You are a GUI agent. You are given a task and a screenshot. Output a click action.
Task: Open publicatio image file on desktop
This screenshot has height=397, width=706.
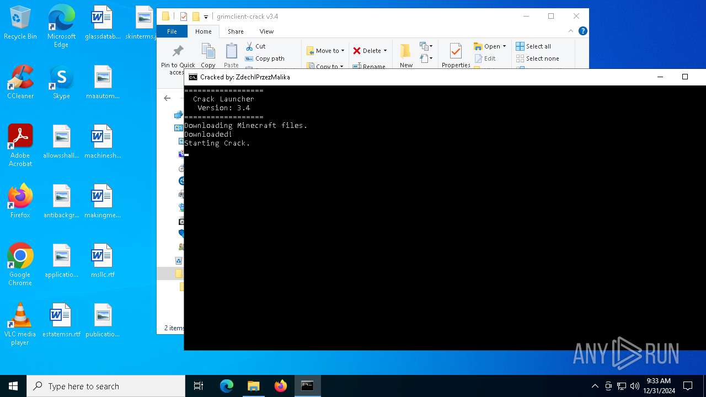point(103,320)
